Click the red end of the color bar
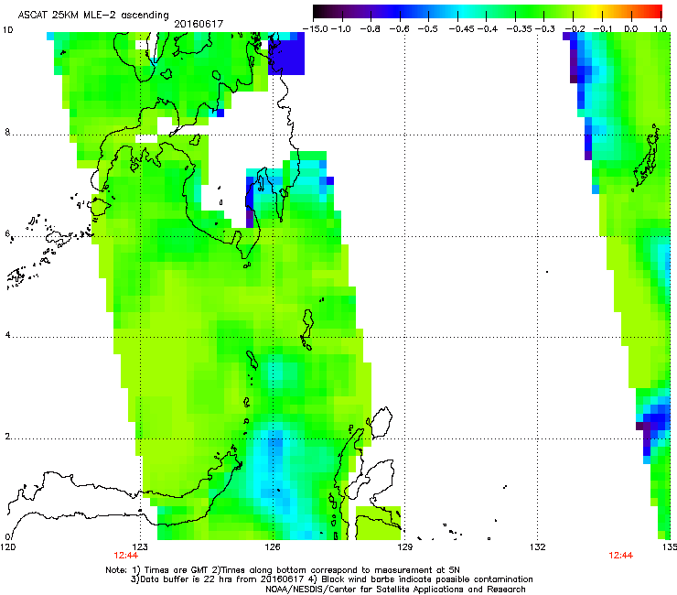The width and height of the screenshot is (677, 595). (656, 12)
